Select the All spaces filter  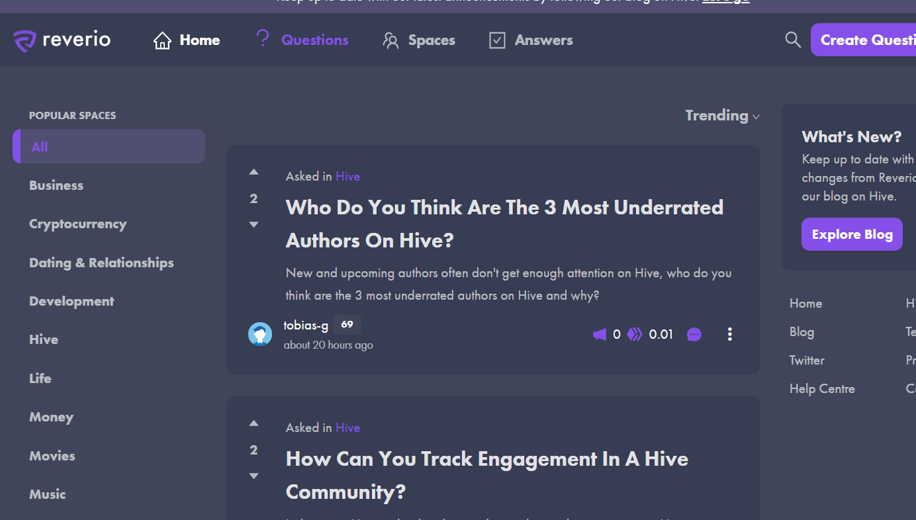point(109,146)
